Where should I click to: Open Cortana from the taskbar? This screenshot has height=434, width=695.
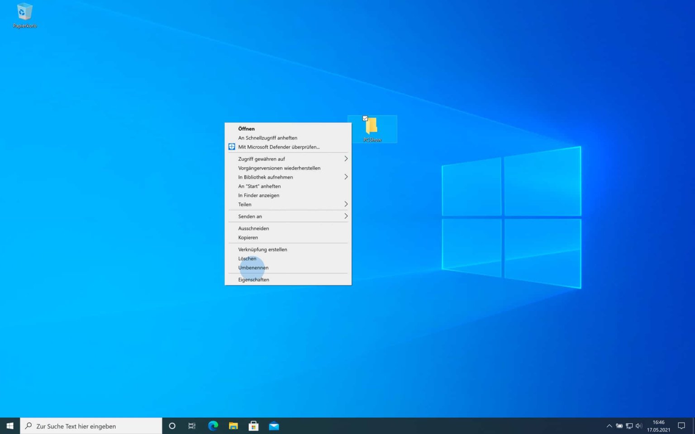pyautogui.click(x=171, y=425)
